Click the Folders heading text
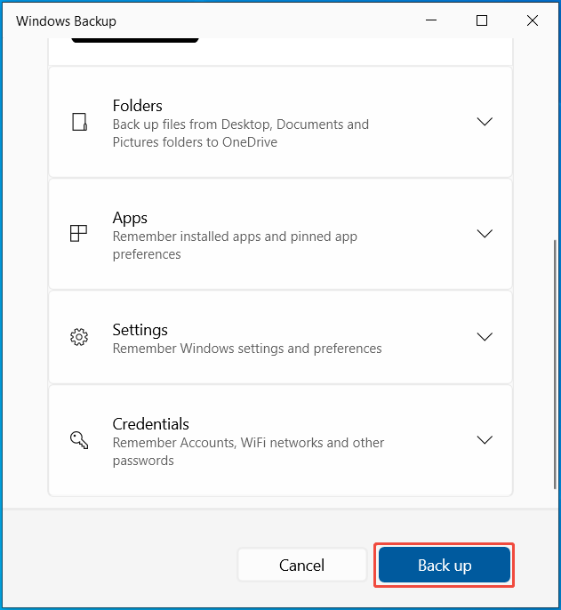 (x=137, y=106)
